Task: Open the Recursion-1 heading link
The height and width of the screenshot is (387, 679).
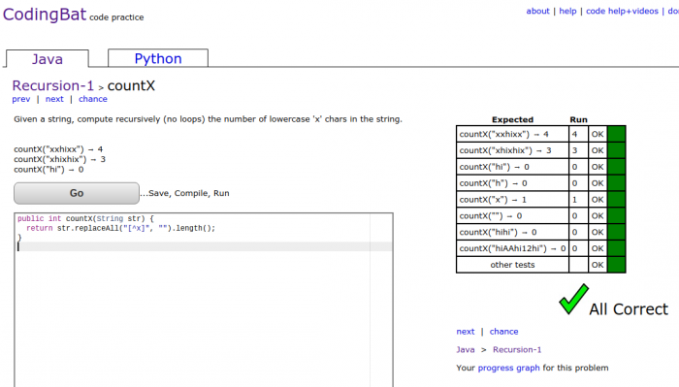Action: coord(52,85)
